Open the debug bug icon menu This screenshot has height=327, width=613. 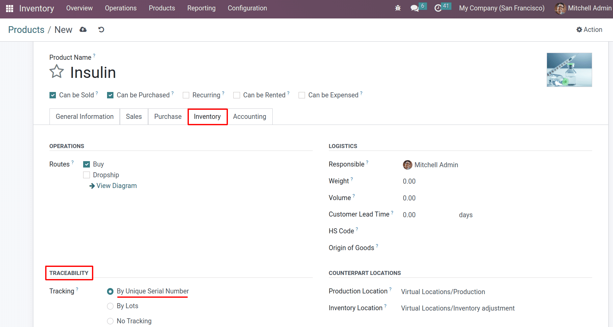point(398,8)
